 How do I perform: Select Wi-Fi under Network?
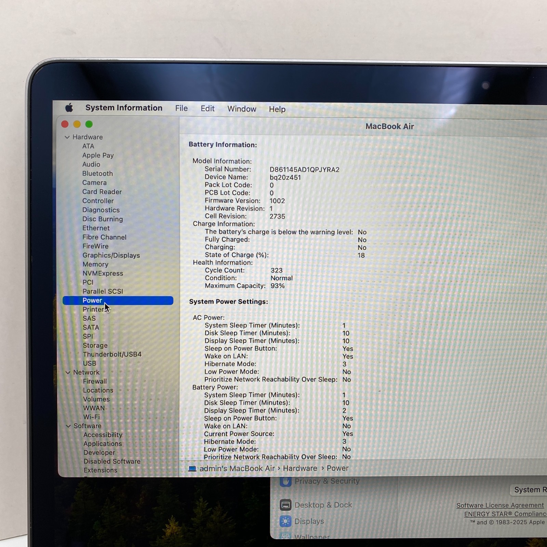(92, 417)
